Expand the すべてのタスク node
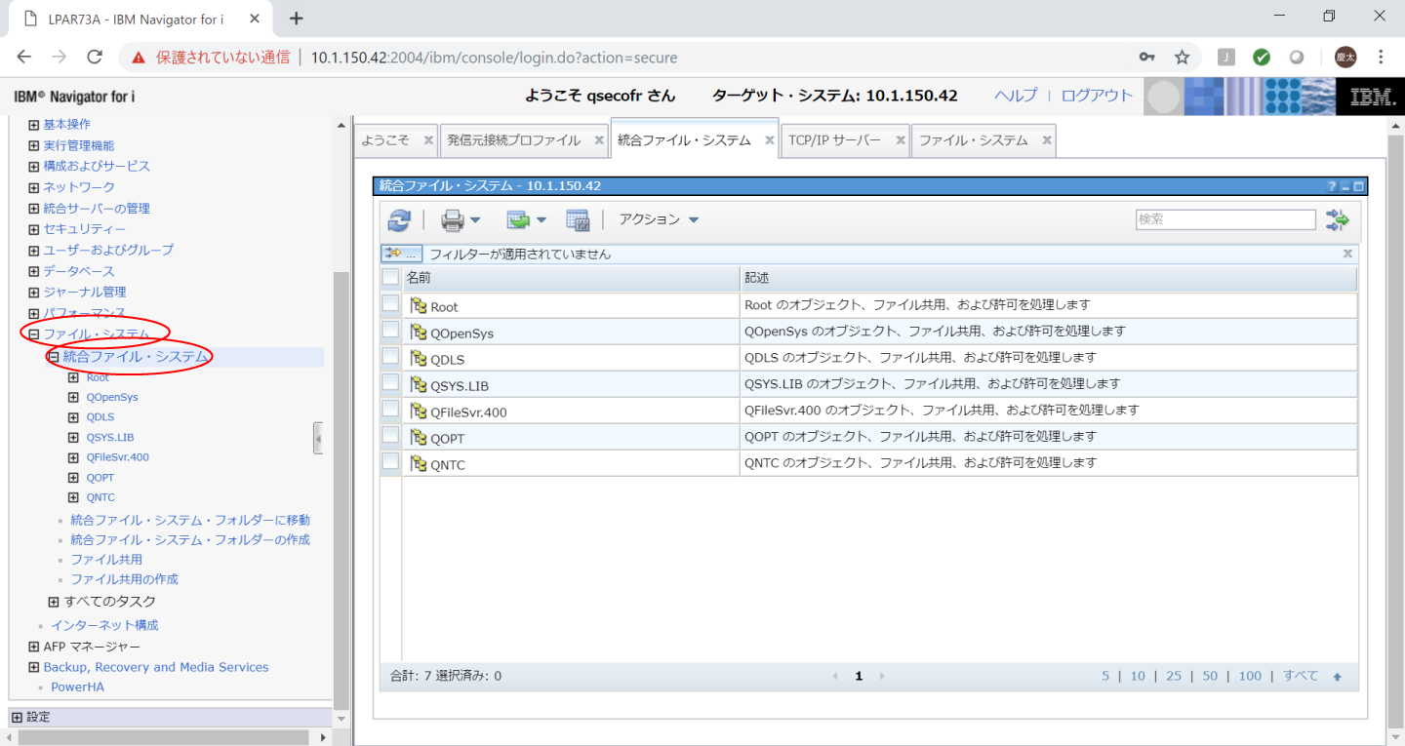 (54, 602)
